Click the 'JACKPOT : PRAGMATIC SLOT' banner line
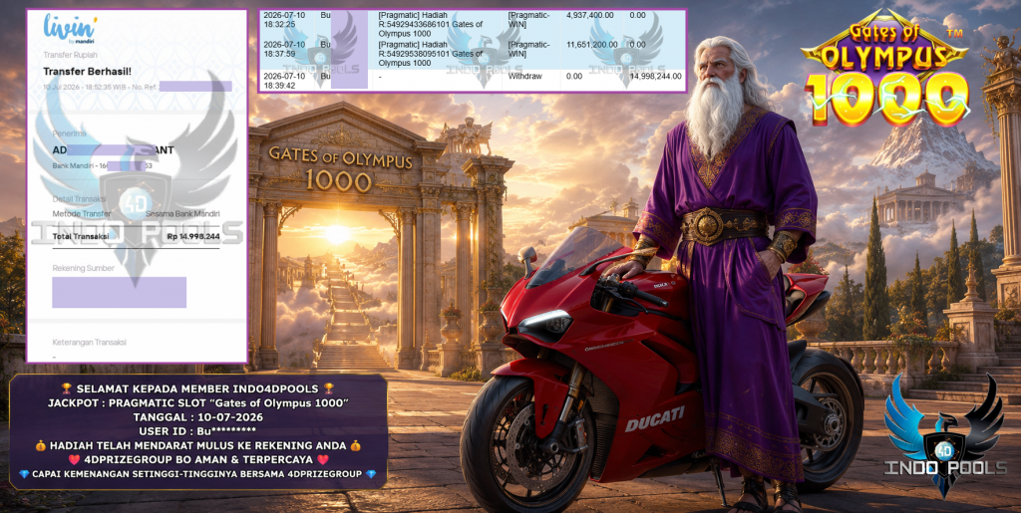The height and width of the screenshot is (513, 1021). [198, 402]
